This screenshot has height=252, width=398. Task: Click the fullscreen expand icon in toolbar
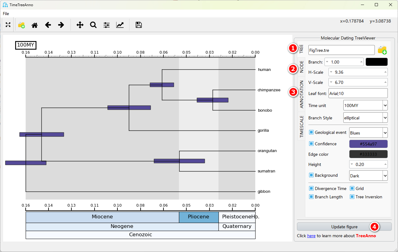point(8,25)
